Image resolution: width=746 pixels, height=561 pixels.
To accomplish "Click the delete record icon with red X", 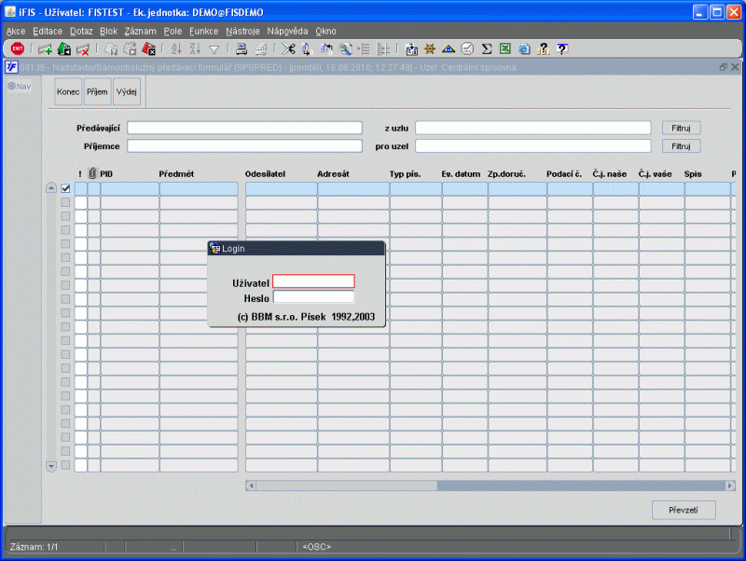I will 83,49.
